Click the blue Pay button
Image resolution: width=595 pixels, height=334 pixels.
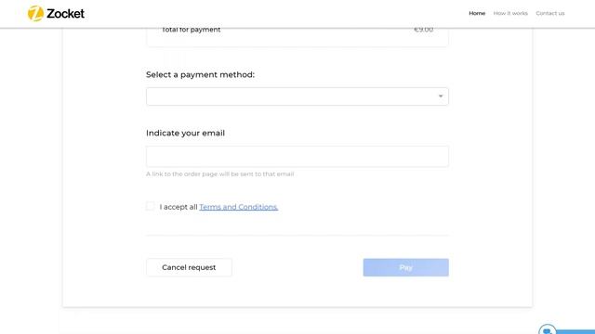(x=405, y=267)
